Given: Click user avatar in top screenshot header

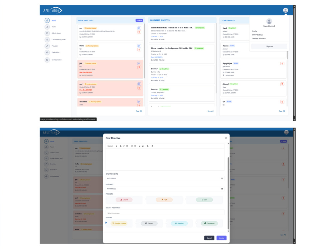Looking at the screenshot, I should 286,10.
